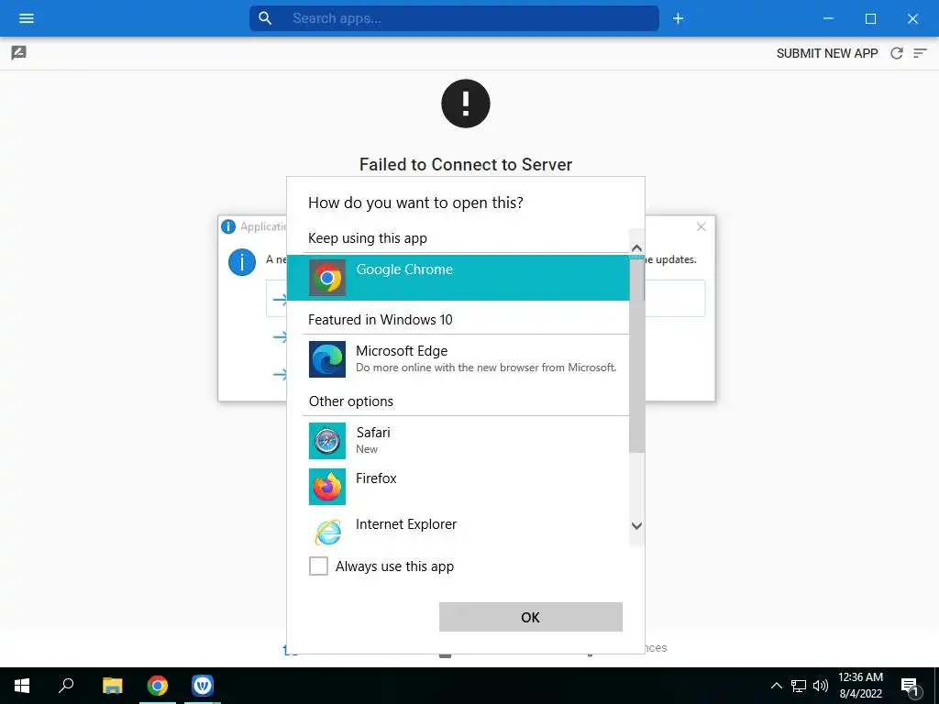Click the magnifier search icon
The height and width of the screenshot is (704, 939).
[265, 18]
